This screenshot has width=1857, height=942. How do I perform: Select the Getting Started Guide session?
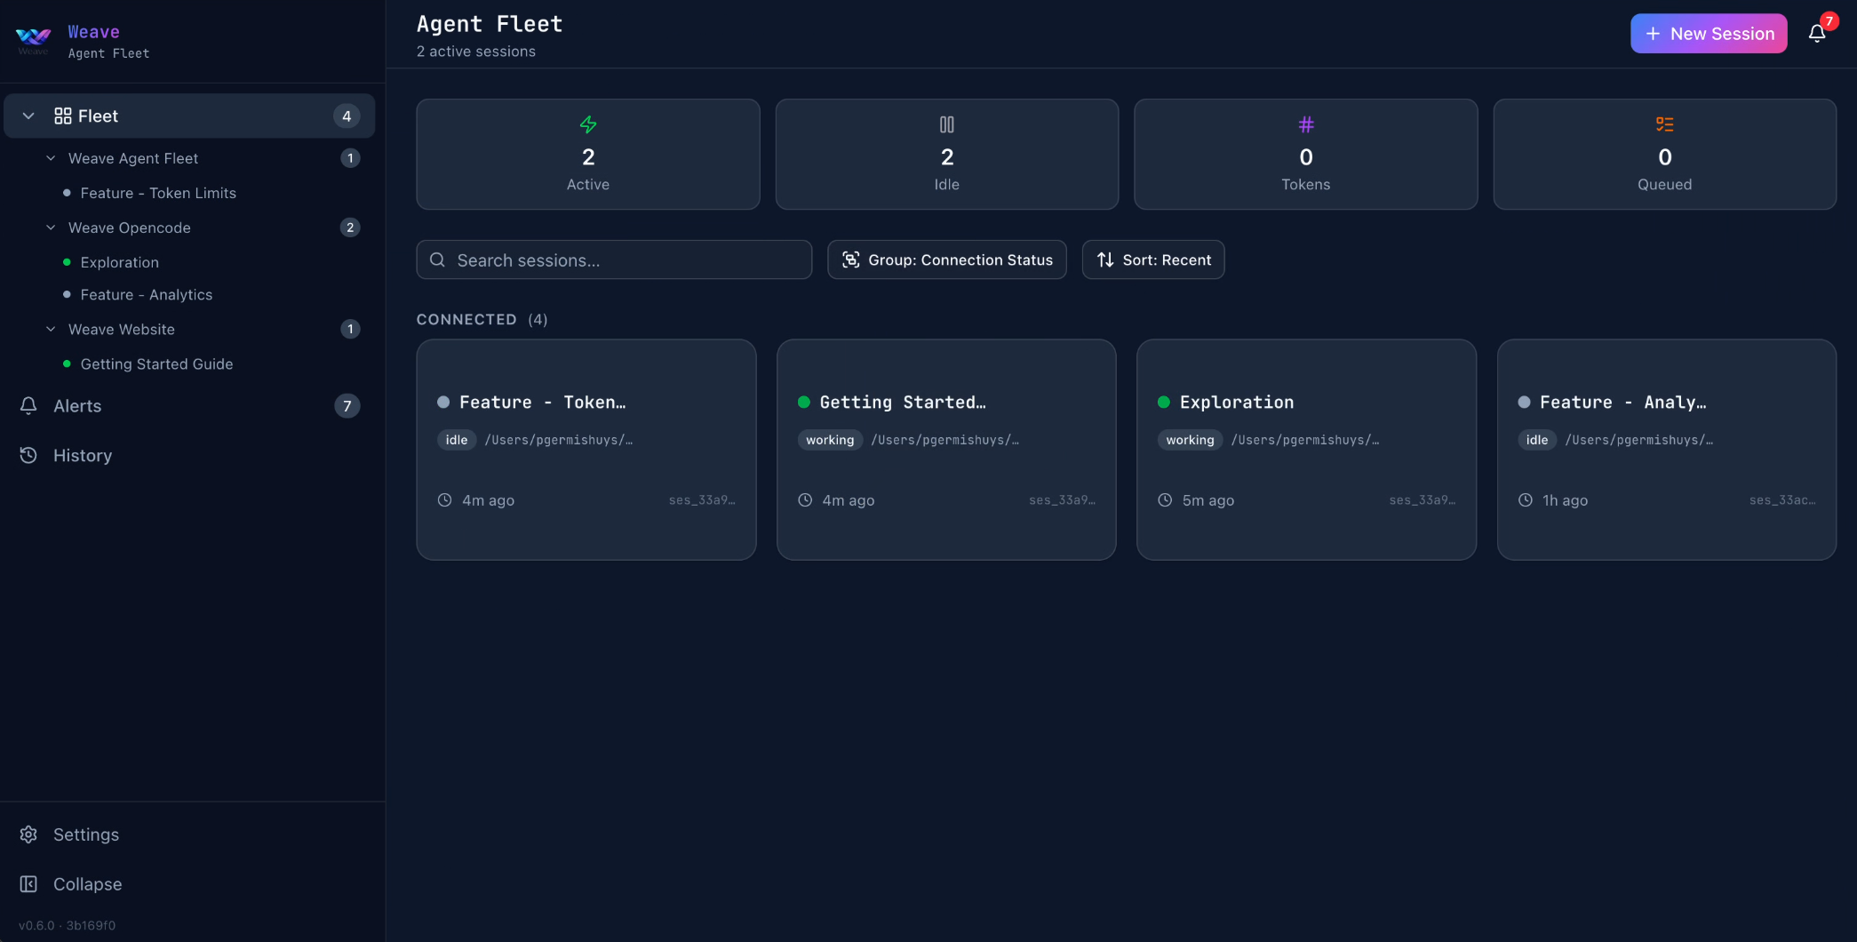pos(156,364)
